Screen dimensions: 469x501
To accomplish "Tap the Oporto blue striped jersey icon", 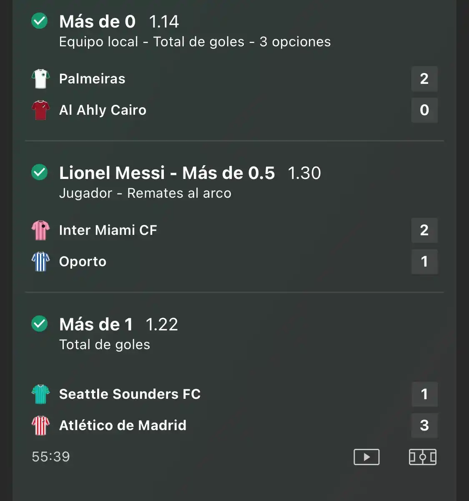I will pos(40,262).
